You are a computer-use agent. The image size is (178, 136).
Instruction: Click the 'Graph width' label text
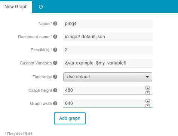tap(41, 103)
